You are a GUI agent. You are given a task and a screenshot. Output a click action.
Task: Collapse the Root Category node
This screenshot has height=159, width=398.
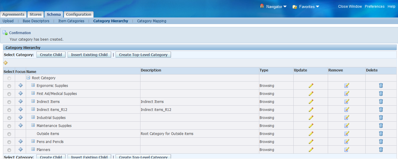28,78
